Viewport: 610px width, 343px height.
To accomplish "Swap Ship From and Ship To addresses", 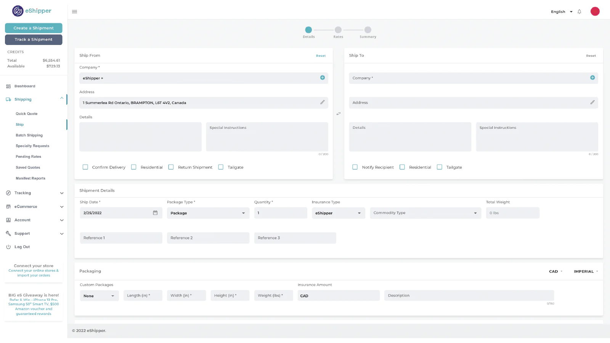I will (x=339, y=114).
